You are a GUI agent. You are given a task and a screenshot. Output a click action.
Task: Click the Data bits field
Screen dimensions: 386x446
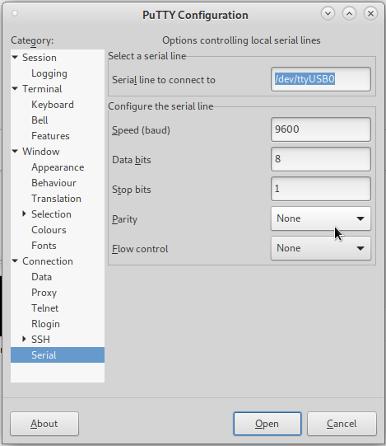tap(321, 159)
